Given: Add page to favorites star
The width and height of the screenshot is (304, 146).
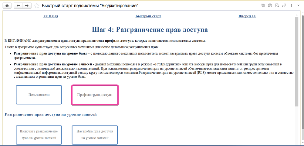Looking at the screenshot, I should coord(37,6).
